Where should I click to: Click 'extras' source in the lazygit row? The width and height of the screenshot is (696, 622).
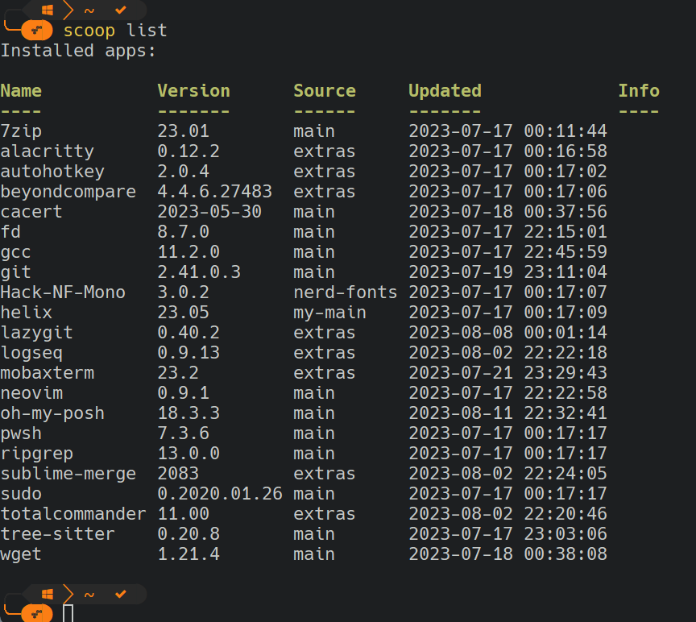click(325, 333)
